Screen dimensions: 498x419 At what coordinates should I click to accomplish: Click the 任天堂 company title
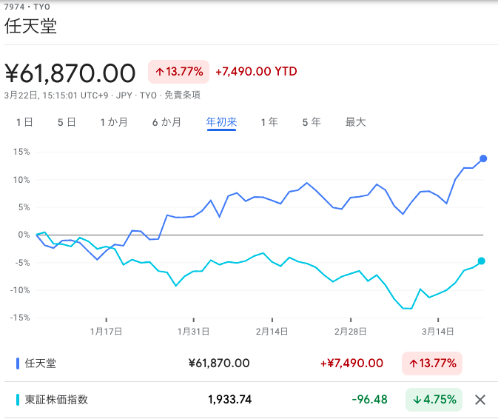pos(30,26)
